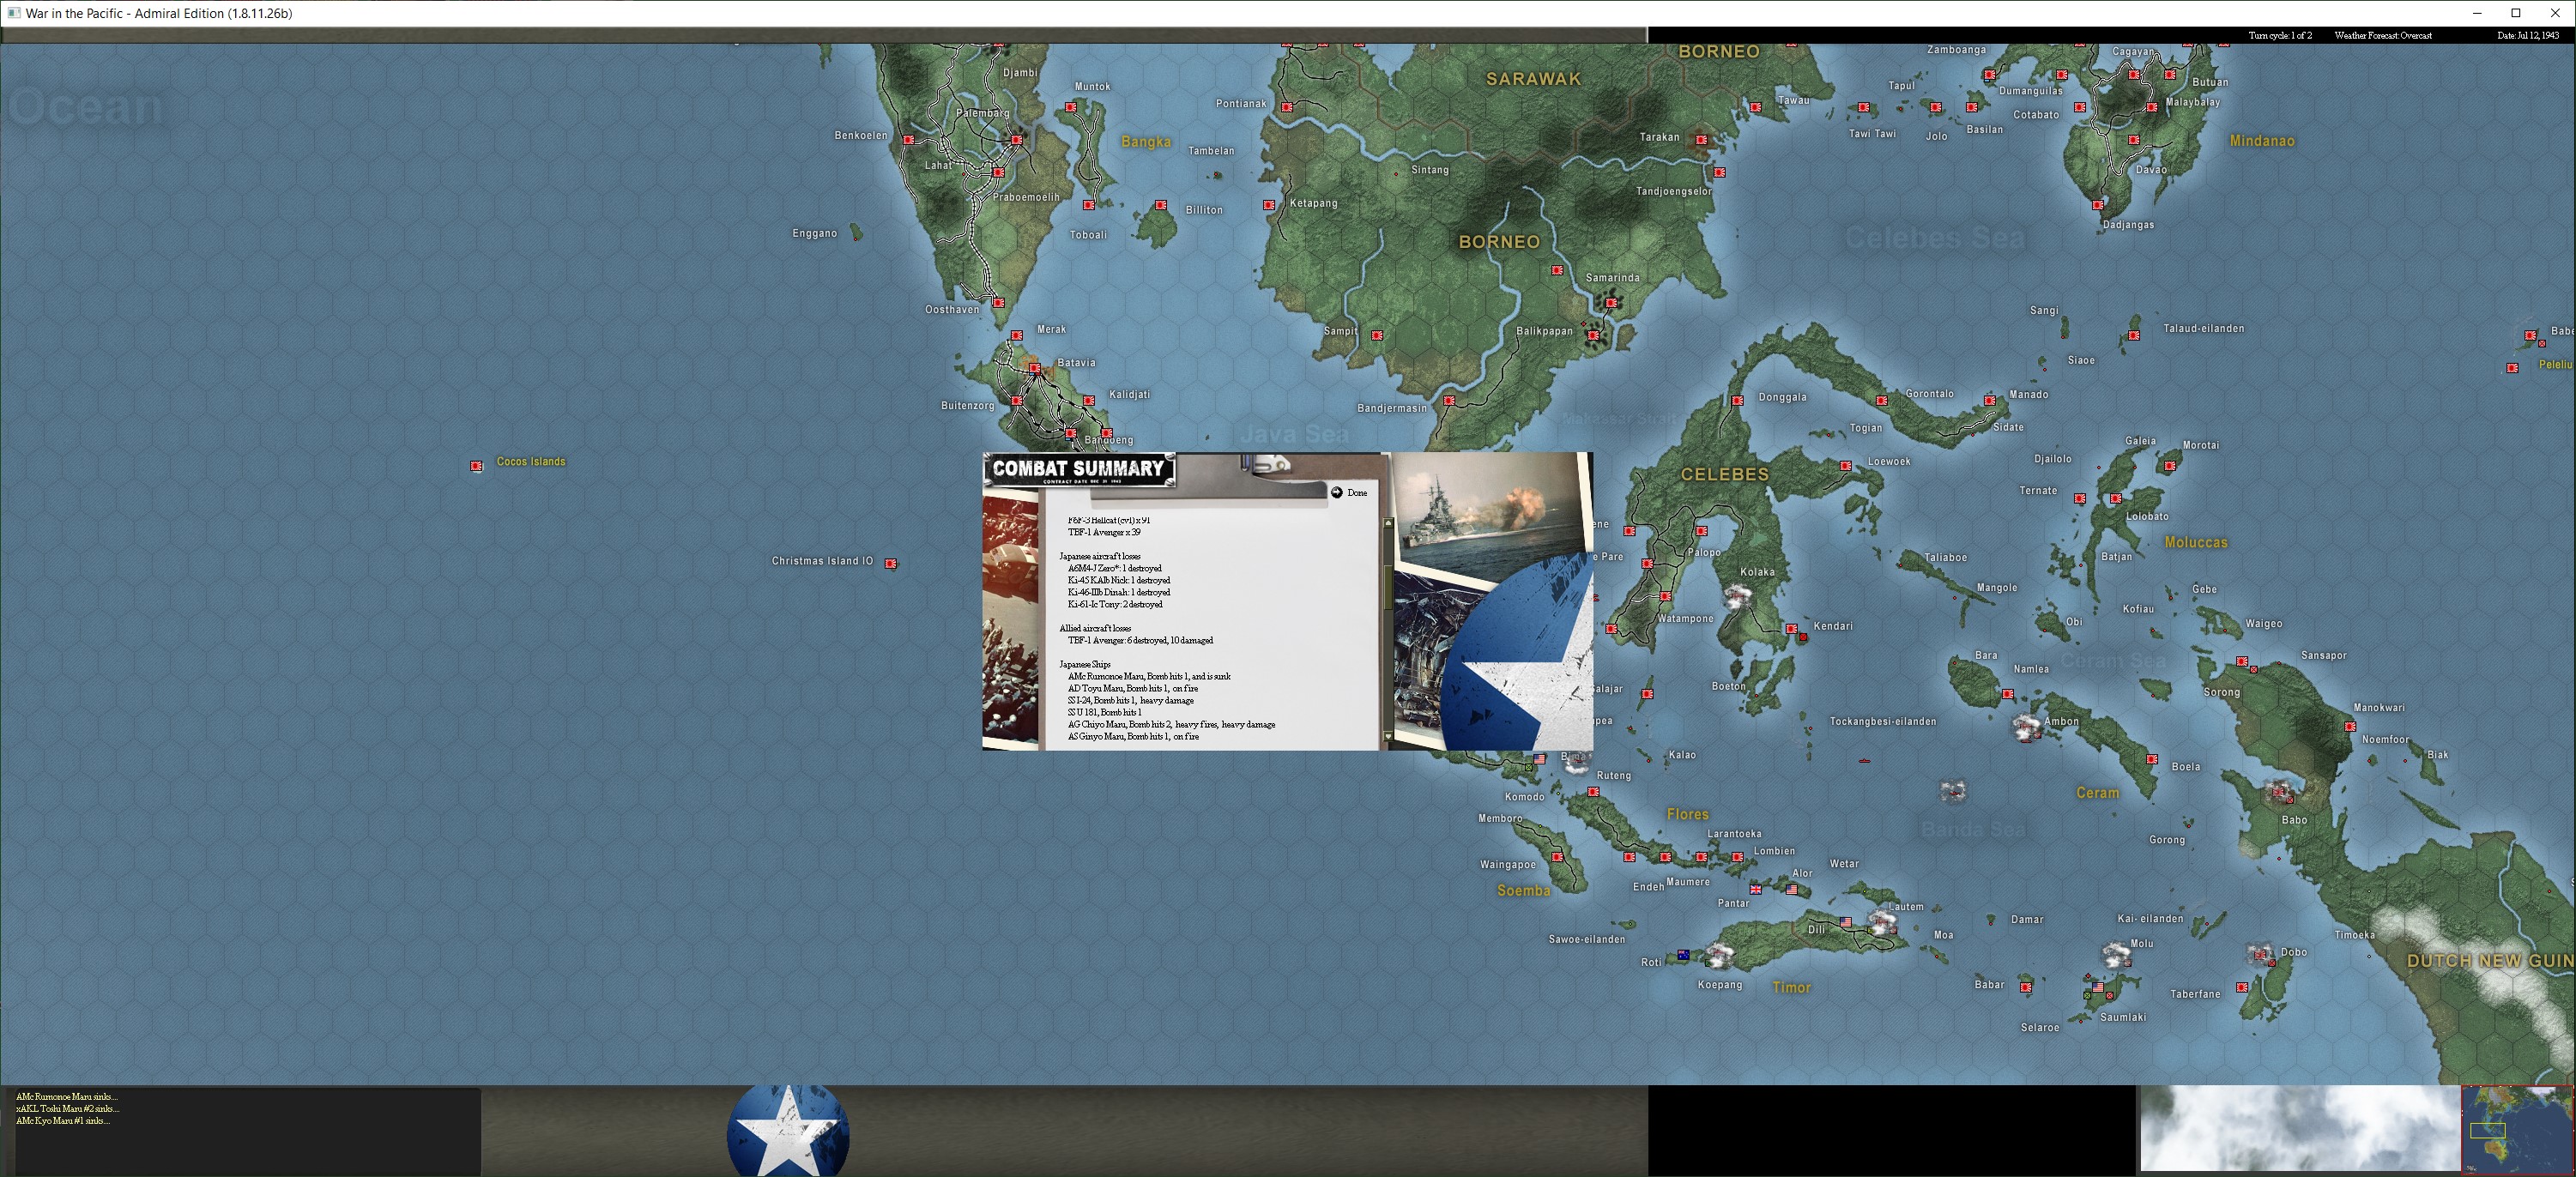
Task: Click the combat report scrollbar thumb
Action: click(1388, 586)
